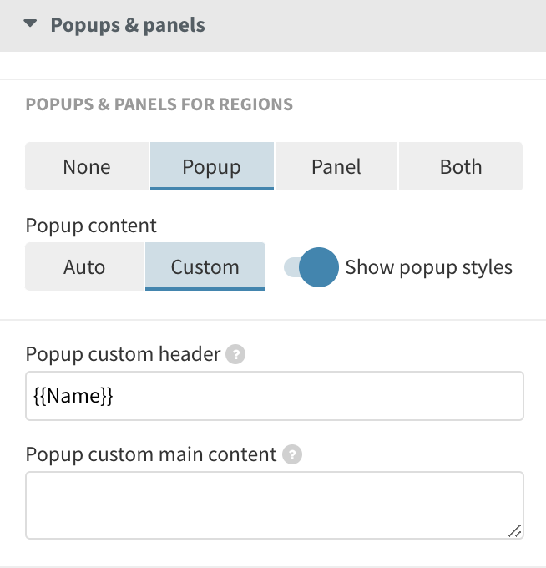The width and height of the screenshot is (546, 568).
Task: Choose the Panel option for regions
Action: [x=336, y=166]
